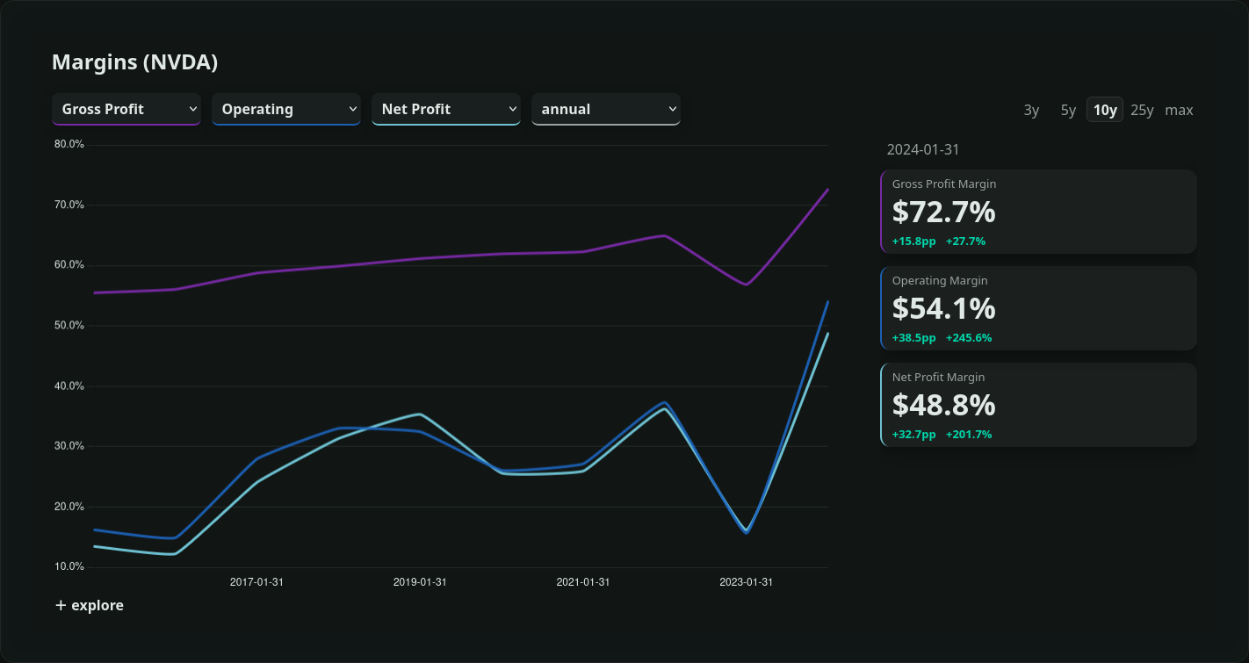Image resolution: width=1249 pixels, height=663 pixels.
Task: Click the purple gross profit line peak
Action: pyautogui.click(x=827, y=190)
